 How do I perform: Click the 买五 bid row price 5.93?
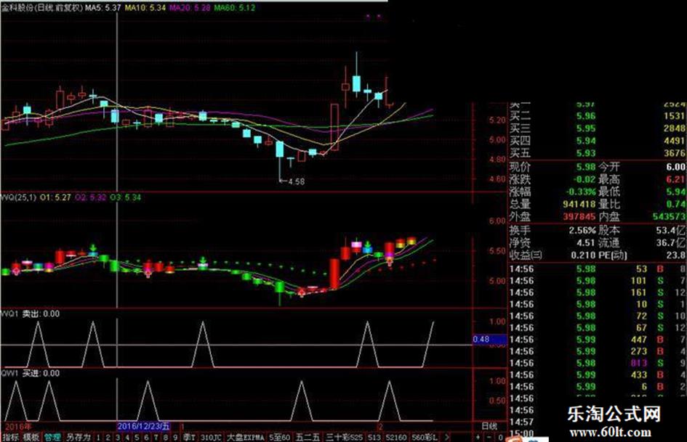click(x=586, y=153)
